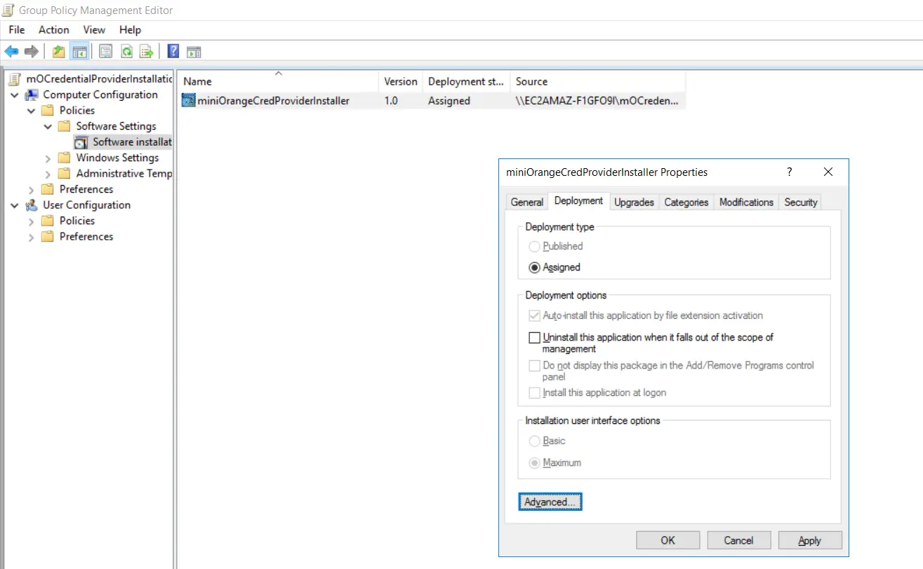Image resolution: width=923 pixels, height=569 pixels.
Task: Click the mOCredentialProviderInstallation policy root icon
Action: (x=14, y=79)
